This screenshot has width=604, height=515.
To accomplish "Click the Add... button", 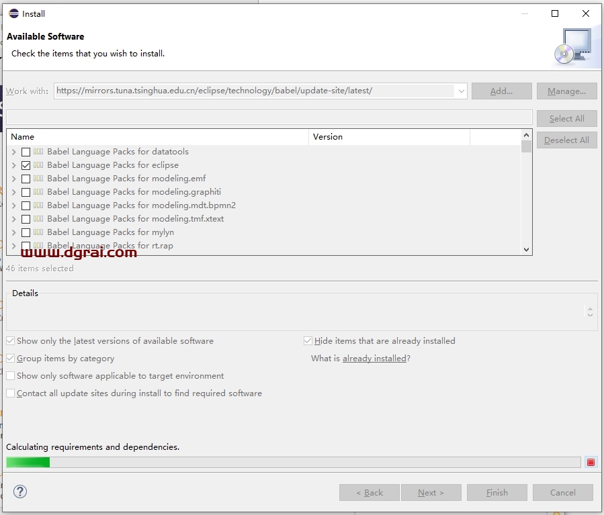I will [x=501, y=91].
